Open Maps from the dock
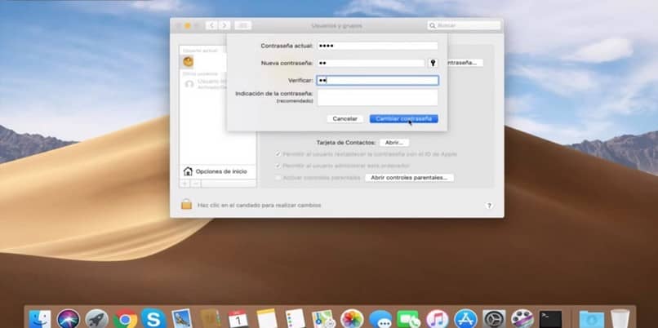The height and width of the screenshot is (328, 658). (x=323, y=319)
